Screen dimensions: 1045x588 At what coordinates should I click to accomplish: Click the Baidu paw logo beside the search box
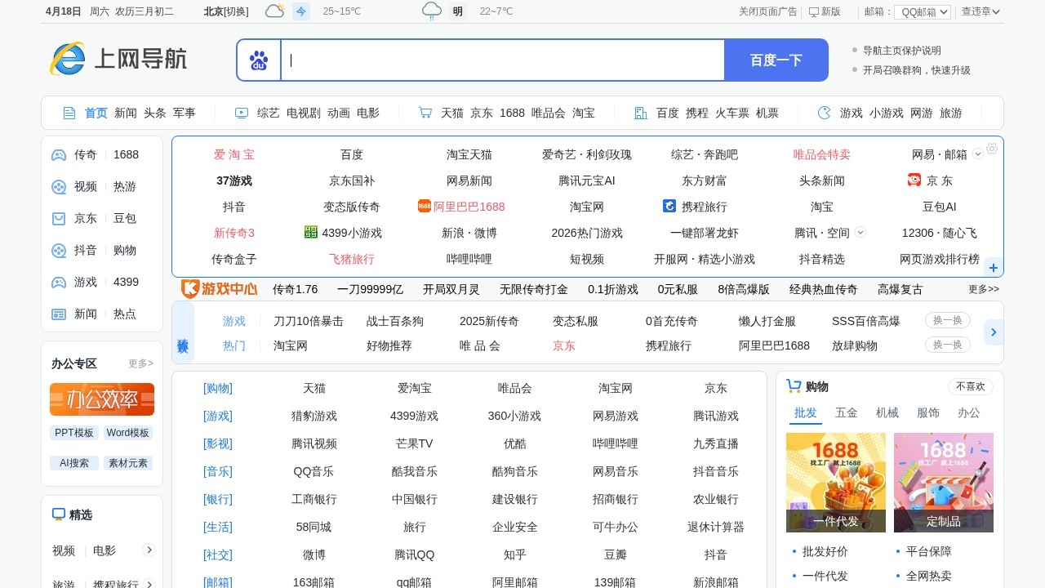(259, 60)
